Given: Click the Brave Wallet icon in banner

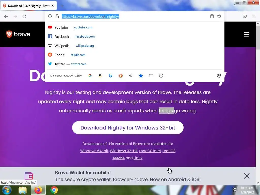Looking at the screenshot, I should pos(29,176).
